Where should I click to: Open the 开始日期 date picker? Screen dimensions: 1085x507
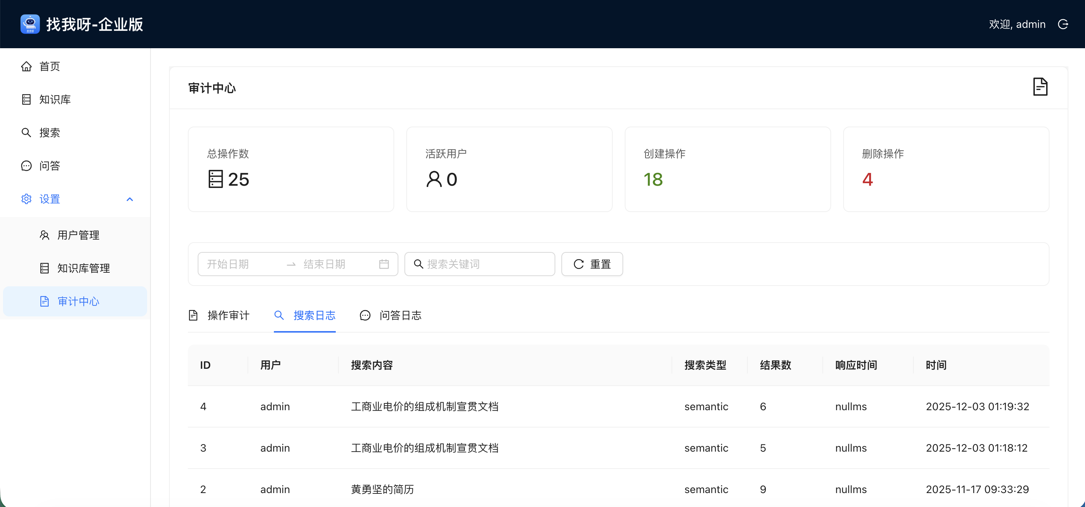(236, 264)
